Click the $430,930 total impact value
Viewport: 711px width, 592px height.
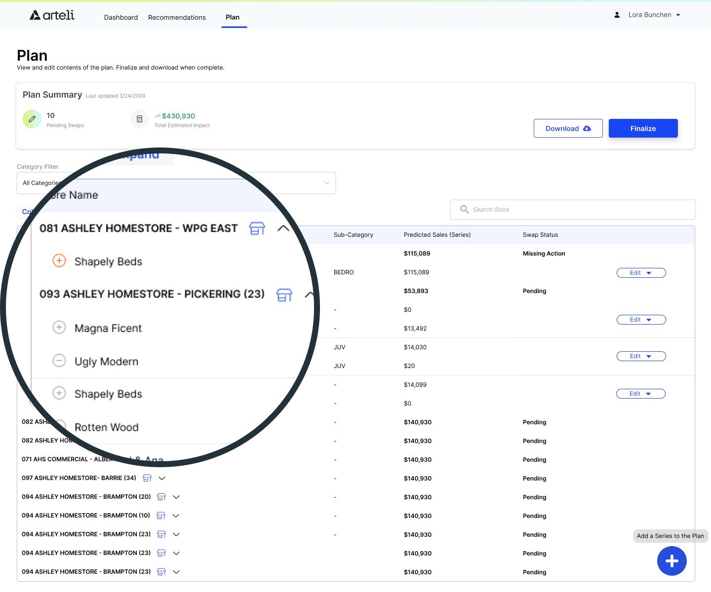tap(178, 116)
